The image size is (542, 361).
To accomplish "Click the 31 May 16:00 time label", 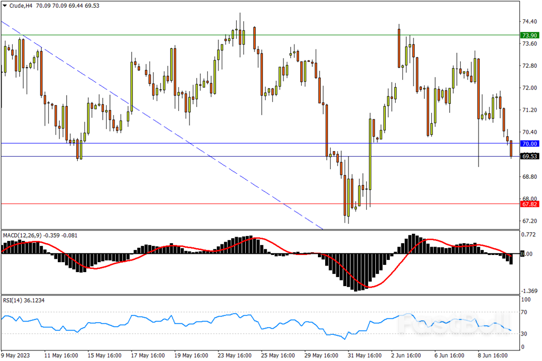I will 365,355.
